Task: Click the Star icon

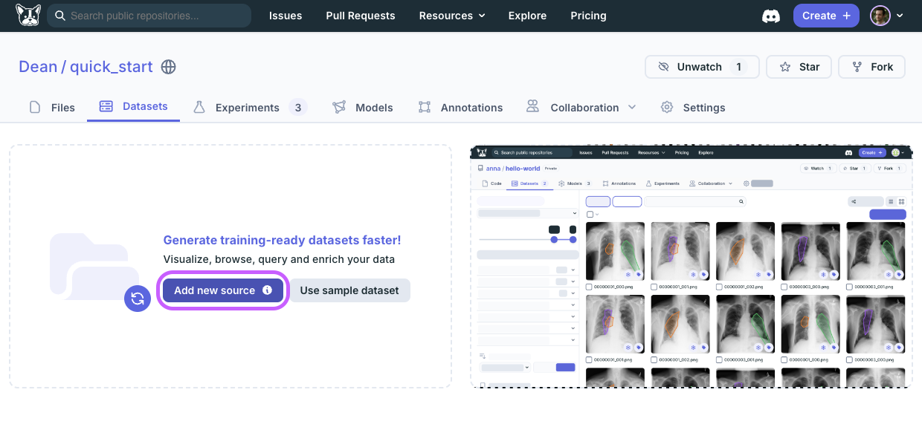Action: click(785, 67)
